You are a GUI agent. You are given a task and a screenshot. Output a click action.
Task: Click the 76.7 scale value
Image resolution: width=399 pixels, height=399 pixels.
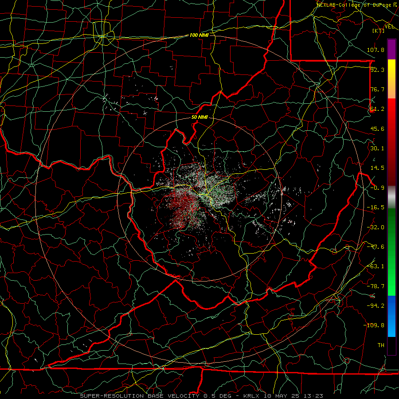pyautogui.click(x=377, y=89)
